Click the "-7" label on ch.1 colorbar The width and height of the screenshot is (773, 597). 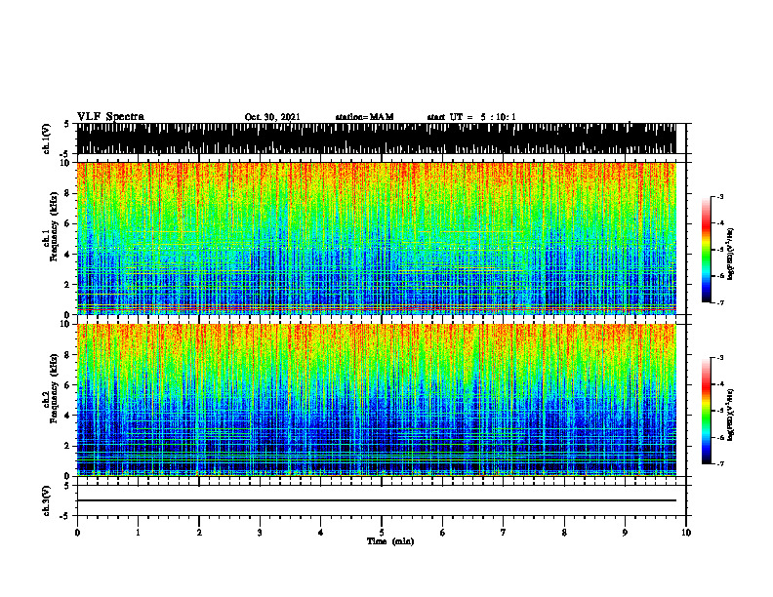coord(719,302)
